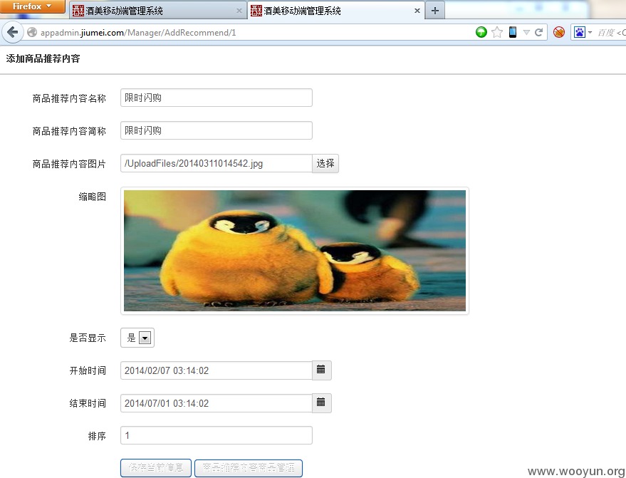The width and height of the screenshot is (626, 478).
Task: Click the URL address bar text
Action: click(x=138, y=33)
